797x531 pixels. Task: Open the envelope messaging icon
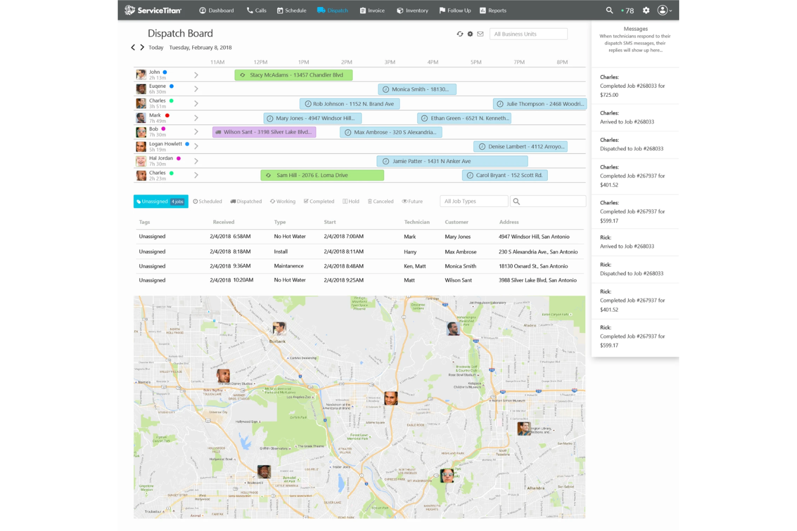tap(481, 33)
